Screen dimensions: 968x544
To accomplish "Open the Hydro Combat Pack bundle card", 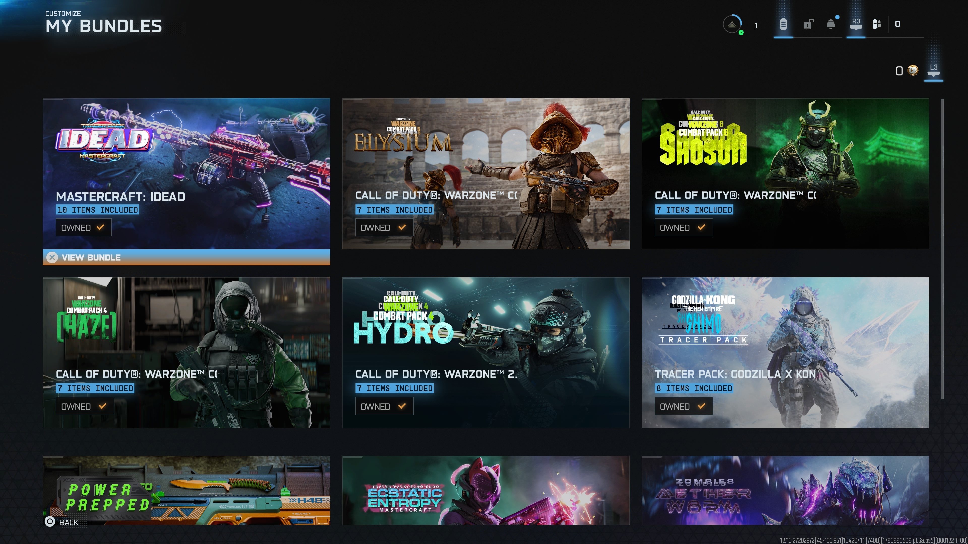I will 486,353.
